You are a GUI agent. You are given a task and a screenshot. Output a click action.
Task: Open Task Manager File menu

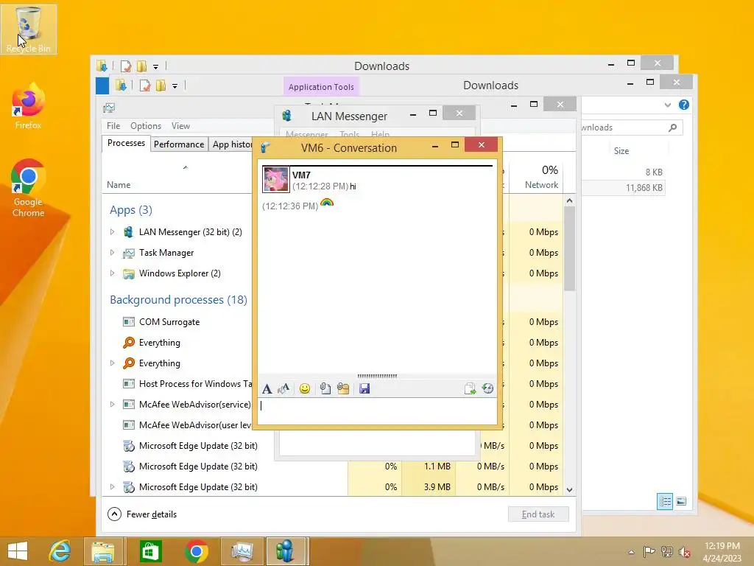(113, 126)
